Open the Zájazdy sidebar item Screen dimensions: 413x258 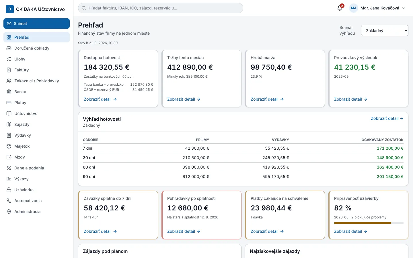pos(36,124)
